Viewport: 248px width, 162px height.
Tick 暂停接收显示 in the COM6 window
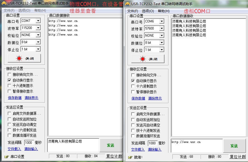(133, 92)
